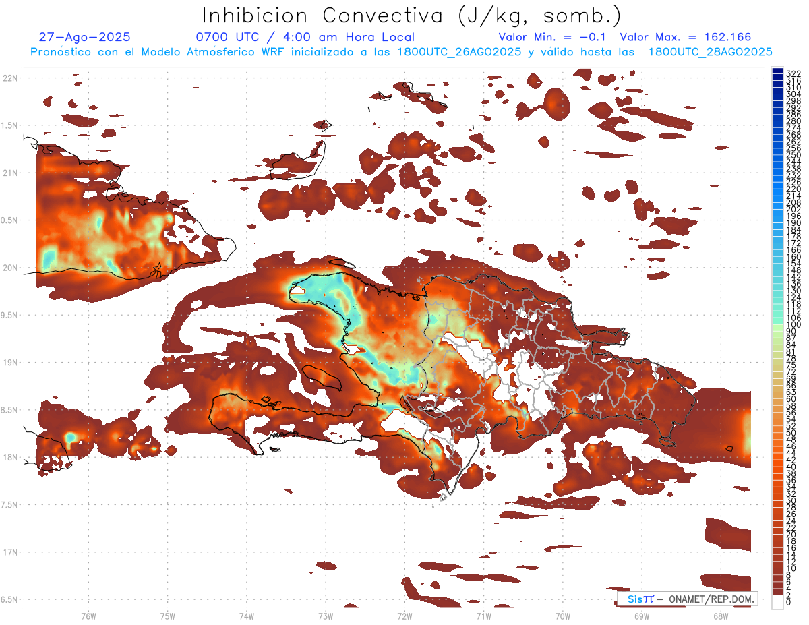809x625 pixels.
Task: Click the '322' value on the color scale
Action: click(793, 73)
